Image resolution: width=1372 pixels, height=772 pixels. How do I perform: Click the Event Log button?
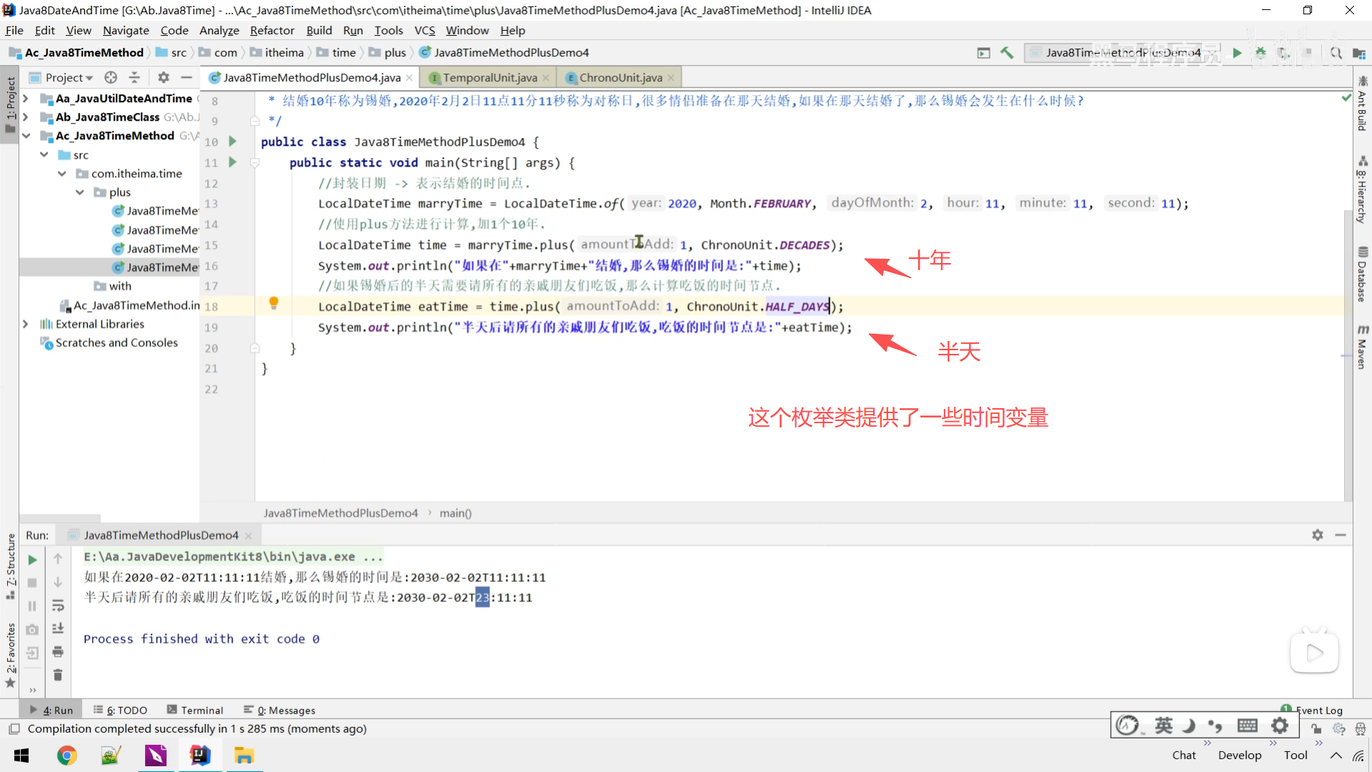coord(1318,710)
